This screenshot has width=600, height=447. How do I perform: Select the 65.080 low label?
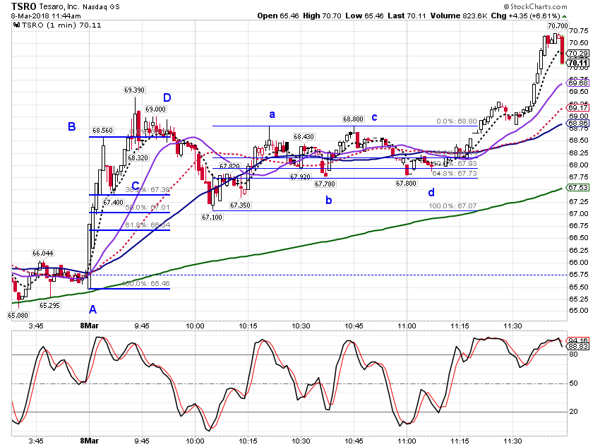(18, 316)
